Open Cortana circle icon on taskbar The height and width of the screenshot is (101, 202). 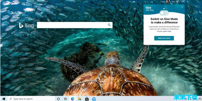pyautogui.click(x=58, y=99)
